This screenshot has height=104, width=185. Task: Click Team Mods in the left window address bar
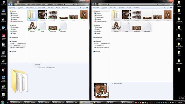(x=50, y=4)
